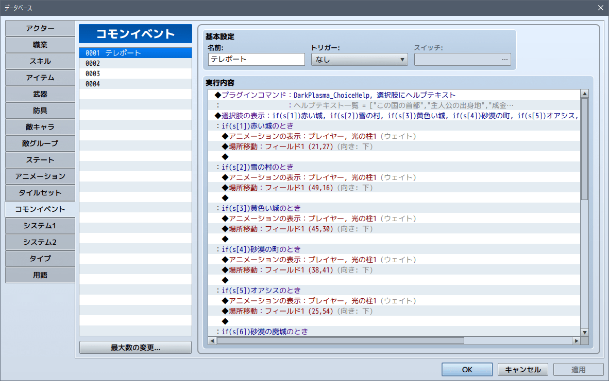Click the vertical scrollbar up arrow
Viewport: 609px width, 381px height.
[x=585, y=94]
